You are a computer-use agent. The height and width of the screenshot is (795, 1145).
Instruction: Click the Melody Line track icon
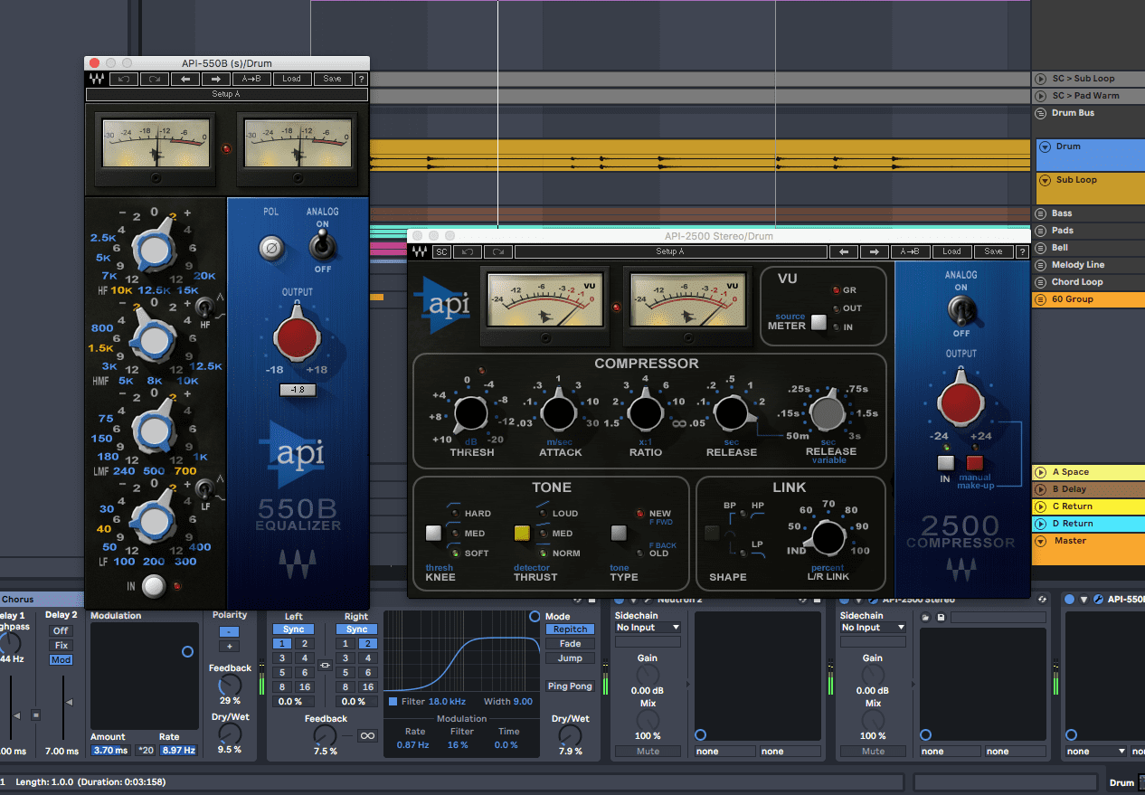click(x=1041, y=265)
